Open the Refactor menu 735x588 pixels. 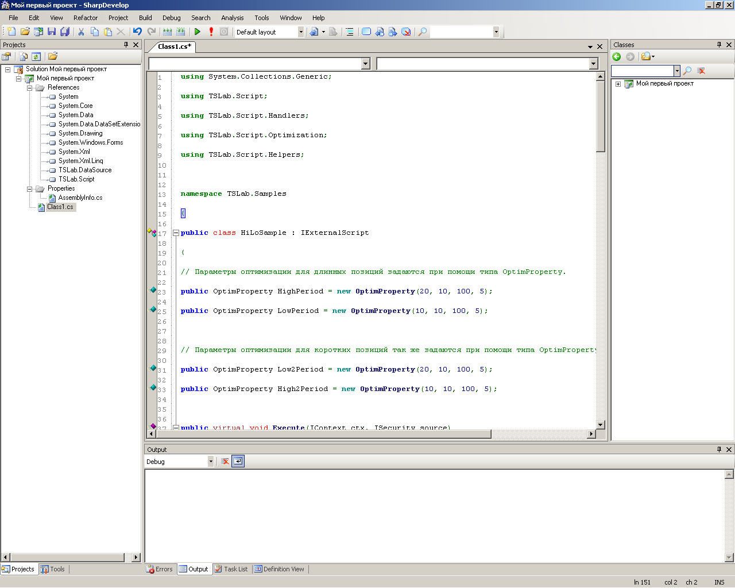[x=86, y=18]
